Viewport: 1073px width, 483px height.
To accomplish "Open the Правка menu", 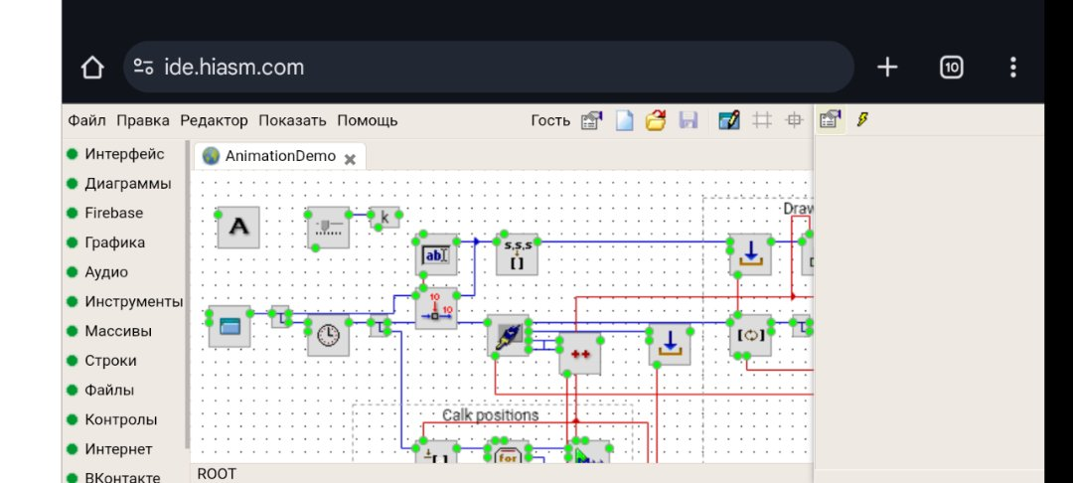I will [143, 121].
